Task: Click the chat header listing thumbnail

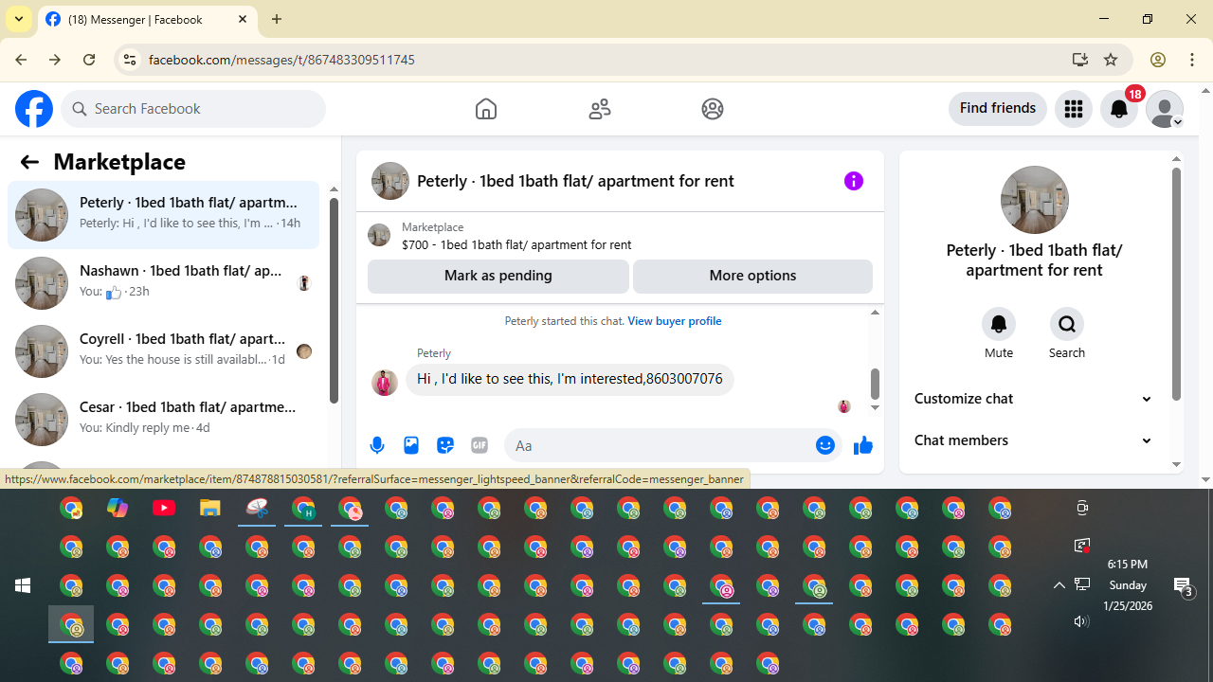Action: point(390,181)
